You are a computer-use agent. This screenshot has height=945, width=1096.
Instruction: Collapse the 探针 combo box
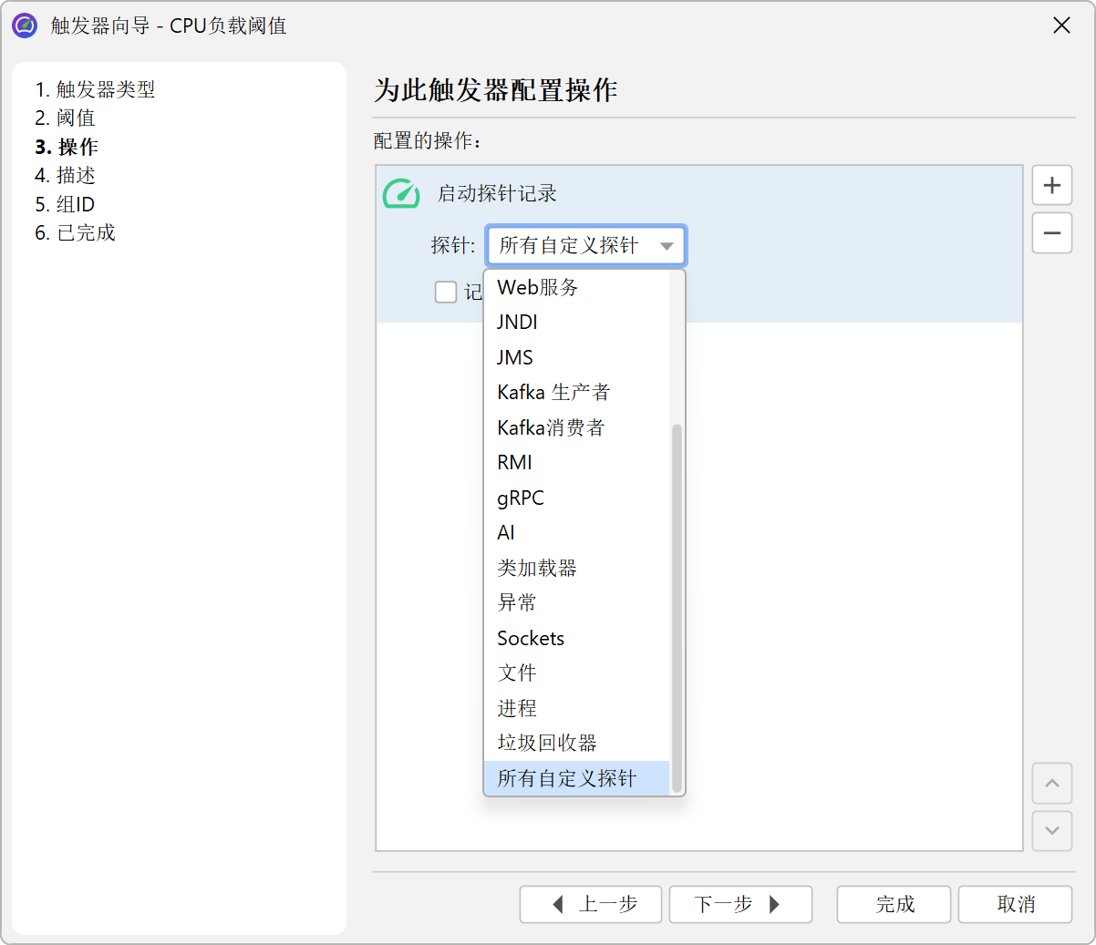[585, 245]
